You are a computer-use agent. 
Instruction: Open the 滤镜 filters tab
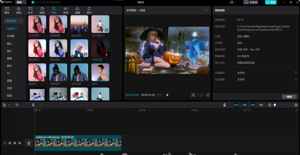point(77,10)
